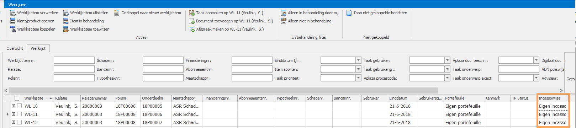Focus the Bancairnr filter input field

(163, 69)
